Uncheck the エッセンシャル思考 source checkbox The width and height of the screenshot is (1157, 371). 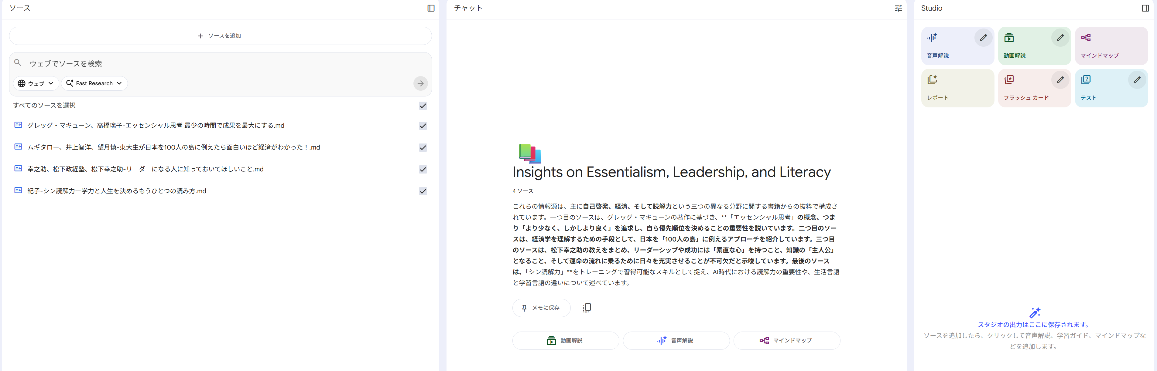point(423,126)
